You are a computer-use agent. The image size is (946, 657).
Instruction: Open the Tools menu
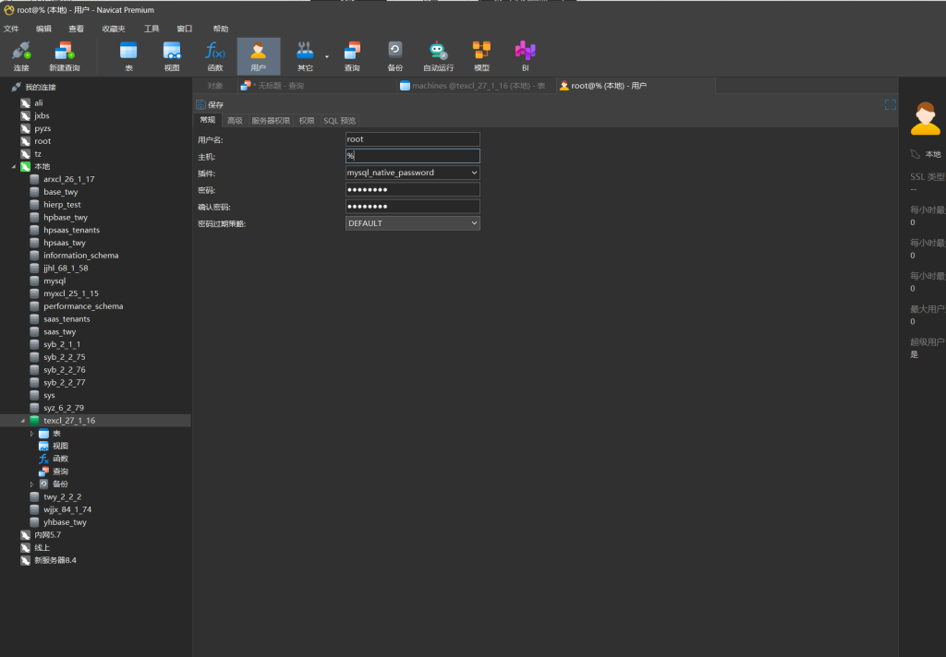coord(152,29)
